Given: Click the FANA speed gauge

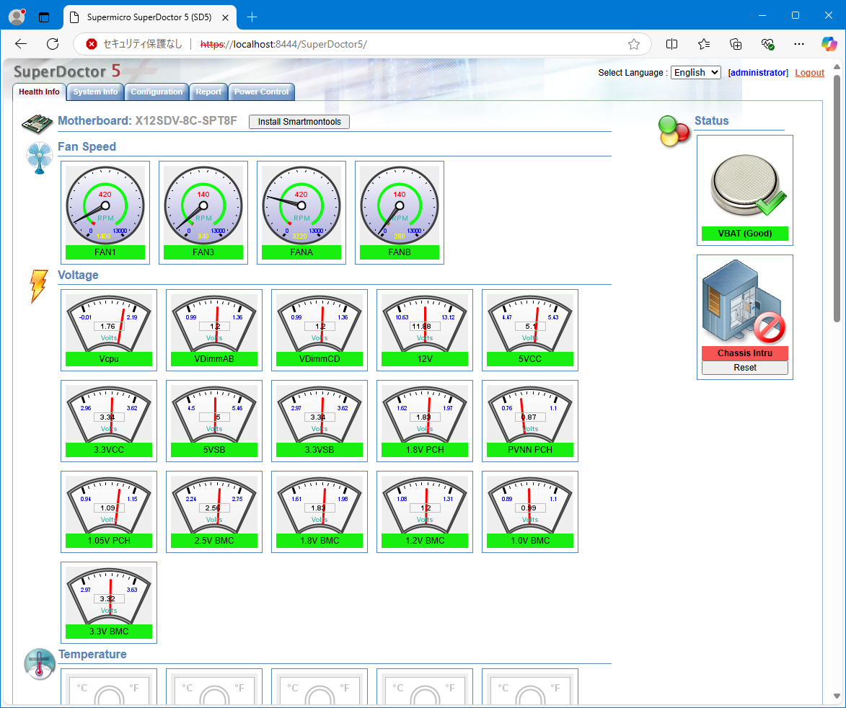Looking at the screenshot, I should point(301,205).
